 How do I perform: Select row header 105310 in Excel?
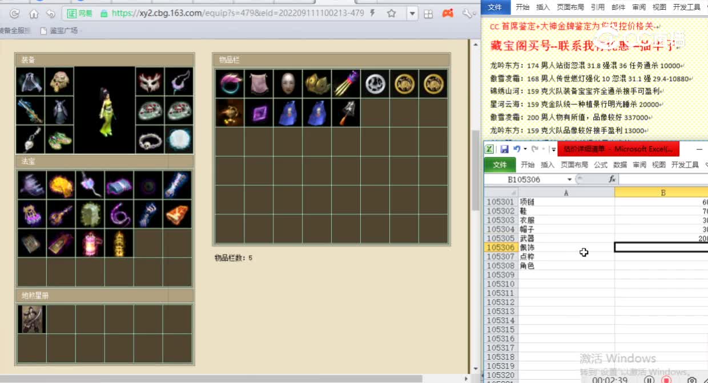[x=501, y=284]
